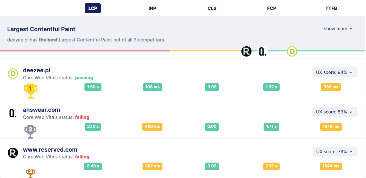Screen dimensions: 366x178
Task: Click the reserved.com R logo in list
Action: point(13,153)
